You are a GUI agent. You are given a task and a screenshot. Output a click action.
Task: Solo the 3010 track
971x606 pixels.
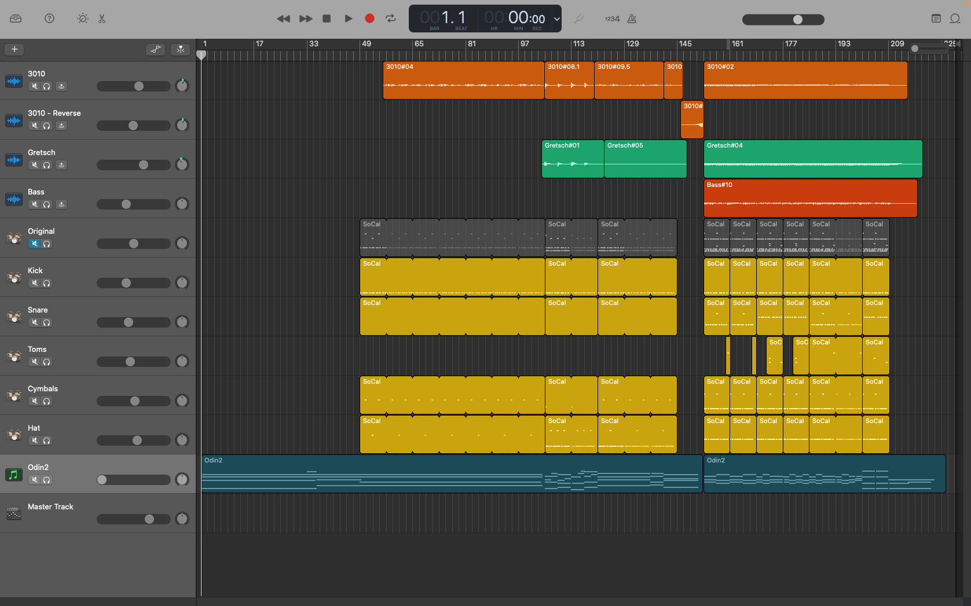tap(47, 86)
